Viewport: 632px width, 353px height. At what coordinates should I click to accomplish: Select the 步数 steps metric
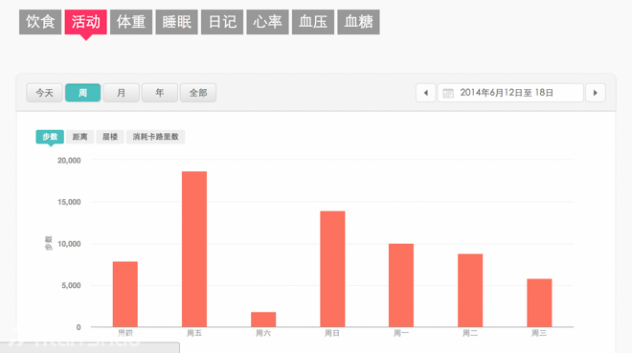pos(50,137)
